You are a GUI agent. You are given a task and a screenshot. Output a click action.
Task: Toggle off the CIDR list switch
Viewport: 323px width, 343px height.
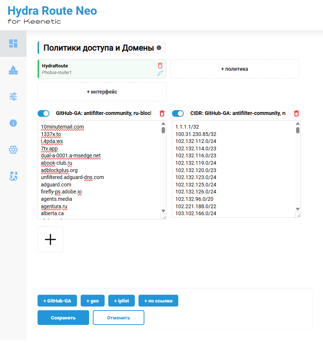tap(178, 113)
